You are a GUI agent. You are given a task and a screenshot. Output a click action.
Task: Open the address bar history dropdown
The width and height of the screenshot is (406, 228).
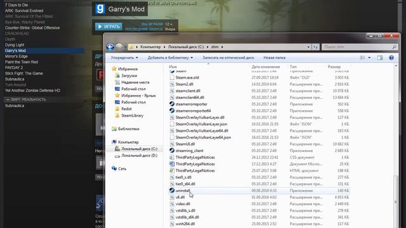pyautogui.click(x=308, y=47)
